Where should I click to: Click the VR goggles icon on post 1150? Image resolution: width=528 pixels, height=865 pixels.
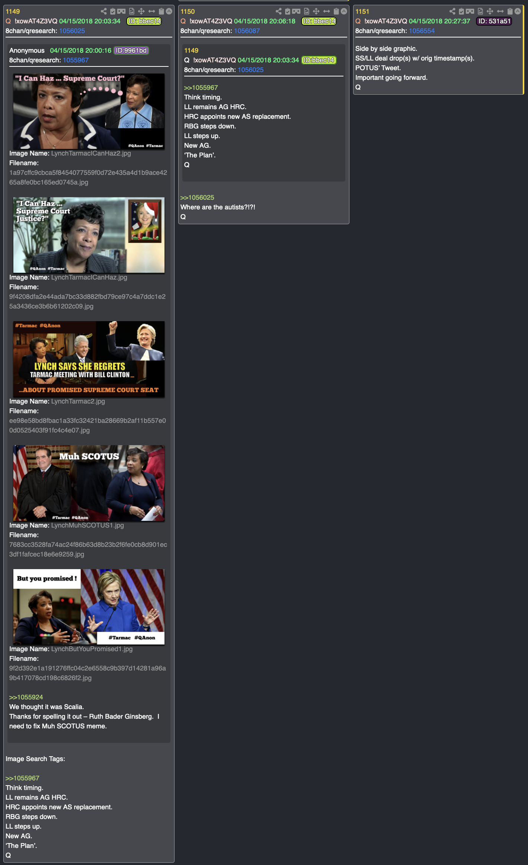click(296, 12)
